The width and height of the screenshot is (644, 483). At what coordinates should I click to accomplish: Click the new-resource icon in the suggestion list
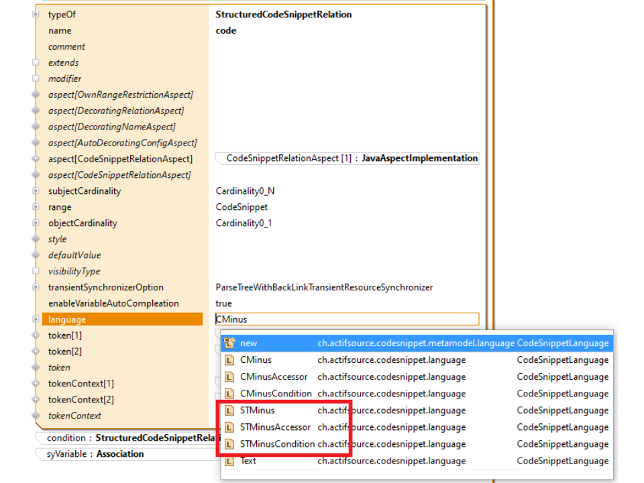point(229,343)
